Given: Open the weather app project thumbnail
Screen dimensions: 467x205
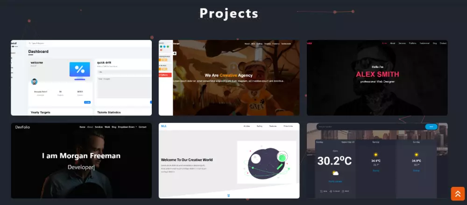Looking at the screenshot, I should pos(377,161).
